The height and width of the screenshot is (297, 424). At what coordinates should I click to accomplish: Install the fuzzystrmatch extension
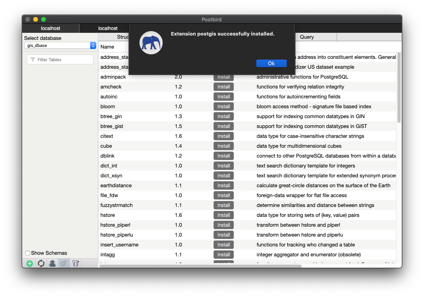pyautogui.click(x=223, y=205)
